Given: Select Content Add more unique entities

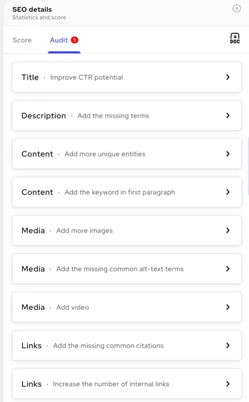Looking at the screenshot, I should pos(127,154).
